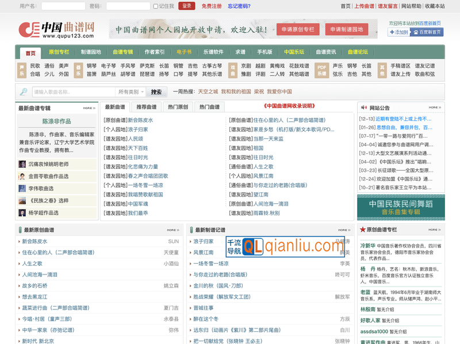460x344 pixels.
Task: Click the red star by 原创曲谱专栏
Action: tap(363, 230)
